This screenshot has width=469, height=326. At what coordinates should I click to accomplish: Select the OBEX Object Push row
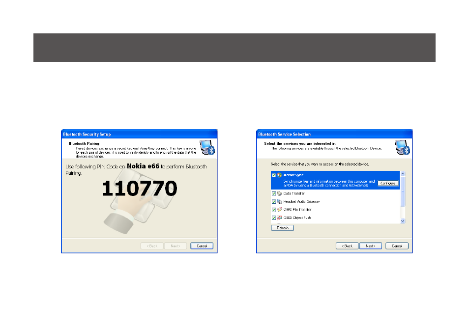tap(335, 218)
